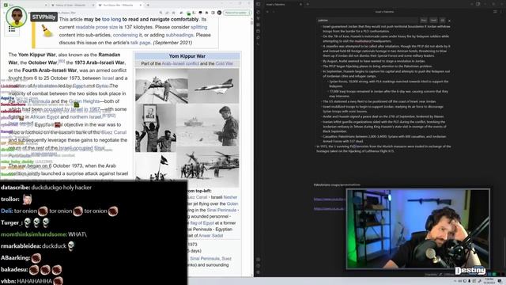
Task: Open 'Cold War' infobox link
Action: pos(225,63)
